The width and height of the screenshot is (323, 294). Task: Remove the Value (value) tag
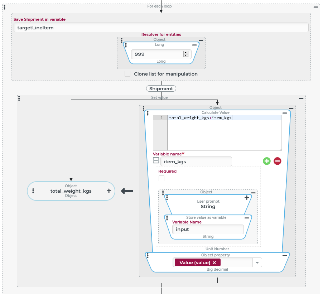214,262
